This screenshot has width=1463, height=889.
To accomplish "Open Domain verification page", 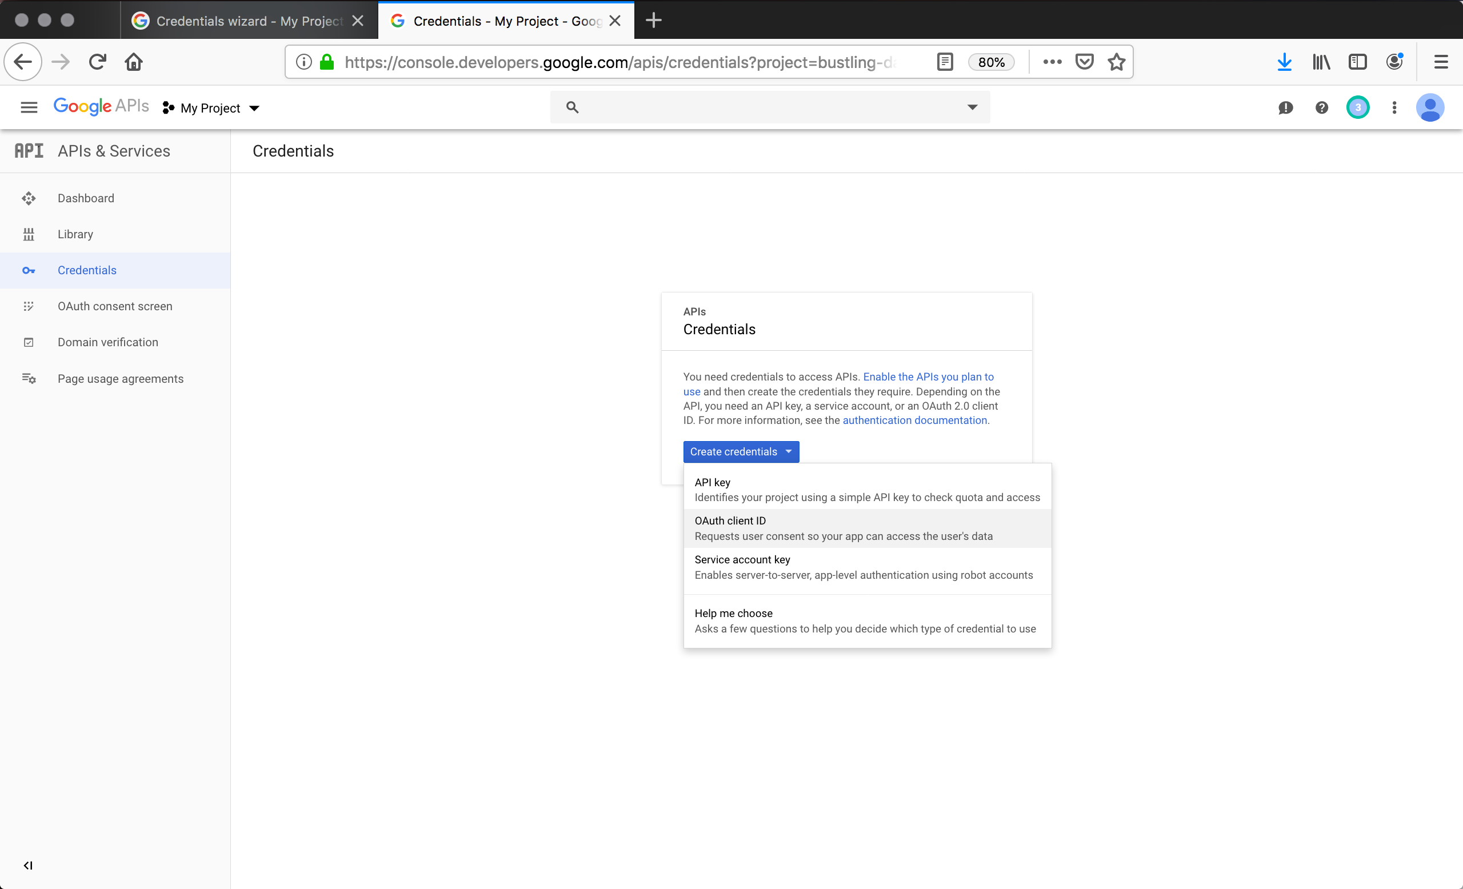I will pos(115,342).
